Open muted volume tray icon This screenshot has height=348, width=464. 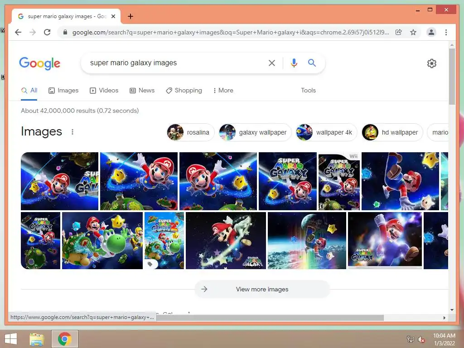click(421, 339)
